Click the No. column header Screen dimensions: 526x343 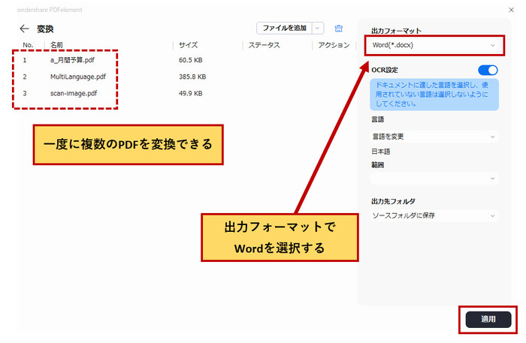pos(28,45)
